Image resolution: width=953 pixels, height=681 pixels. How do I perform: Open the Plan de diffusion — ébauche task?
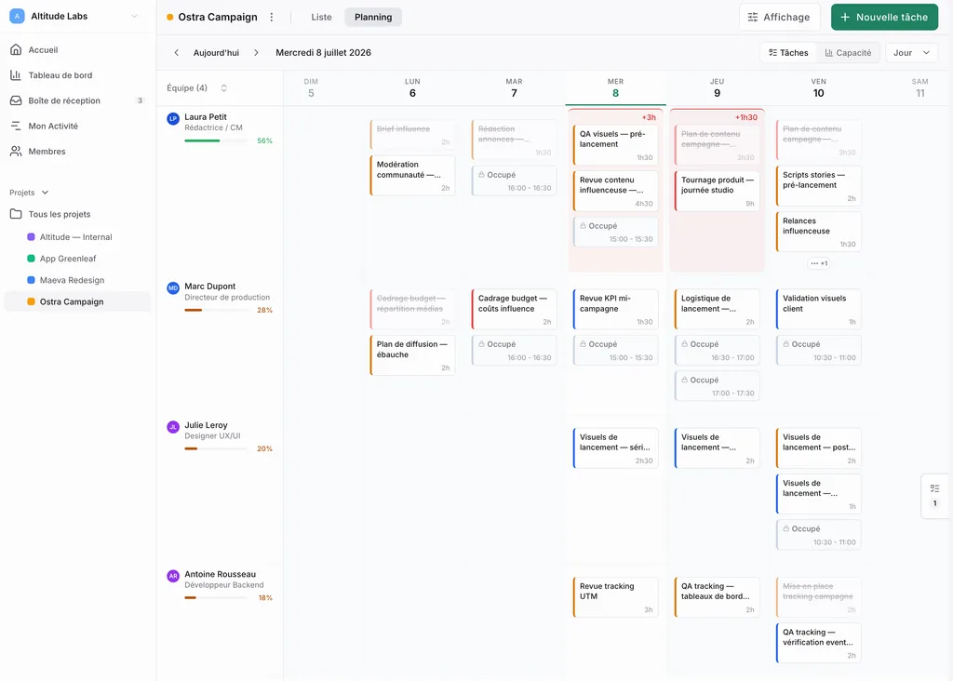412,354
